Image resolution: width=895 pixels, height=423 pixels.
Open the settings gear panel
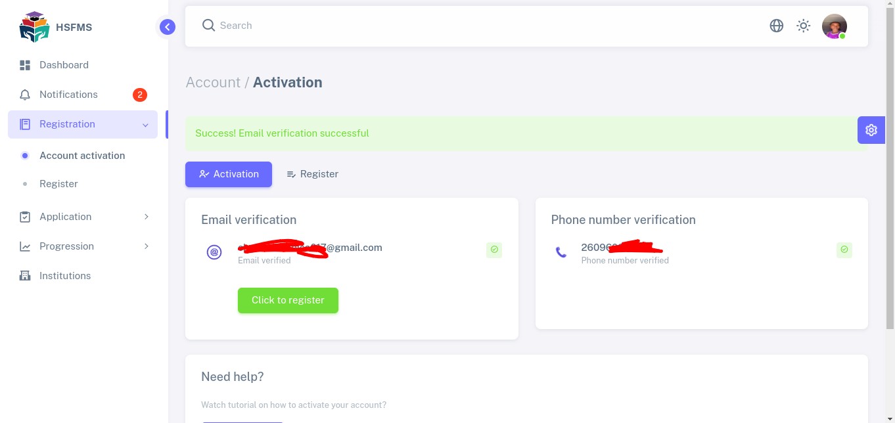(871, 130)
